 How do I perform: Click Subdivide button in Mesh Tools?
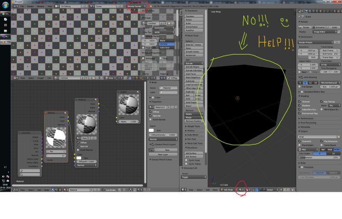(194, 81)
